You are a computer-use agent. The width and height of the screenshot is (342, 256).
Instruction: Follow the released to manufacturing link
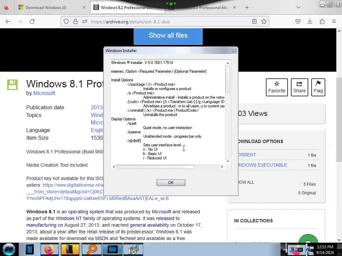pos(168,218)
